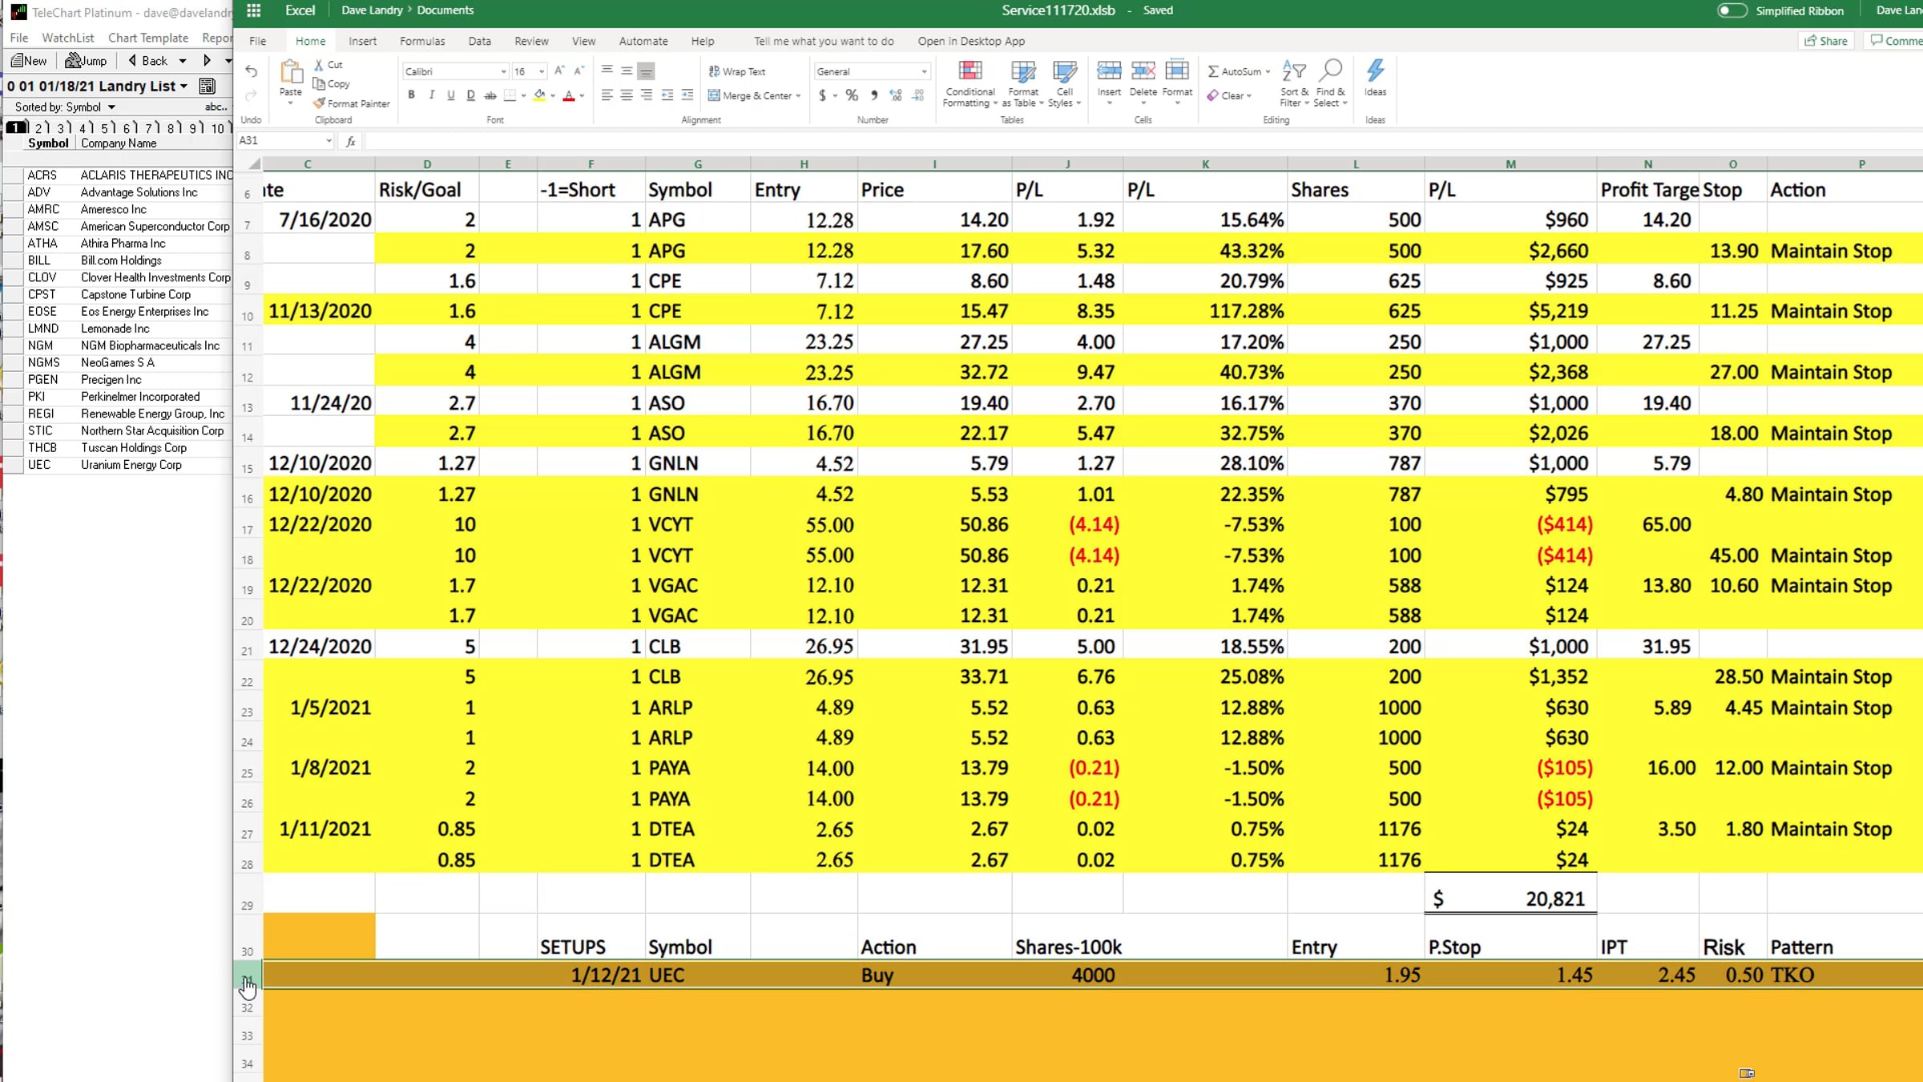The image size is (1923, 1082).
Task: Apply strikethrough formatting
Action: [490, 95]
